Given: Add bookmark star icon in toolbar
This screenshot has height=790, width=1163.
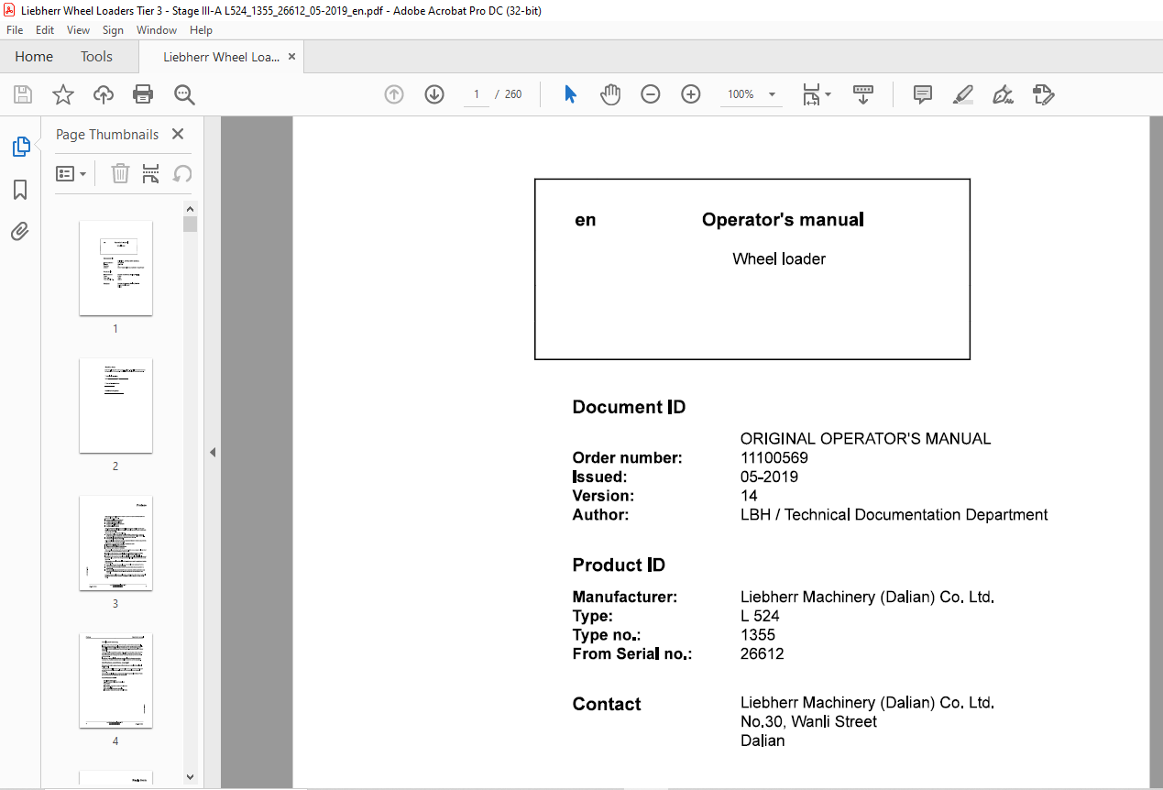Looking at the screenshot, I should tap(62, 94).
